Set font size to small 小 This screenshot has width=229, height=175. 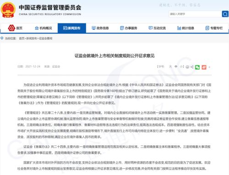[181, 66]
